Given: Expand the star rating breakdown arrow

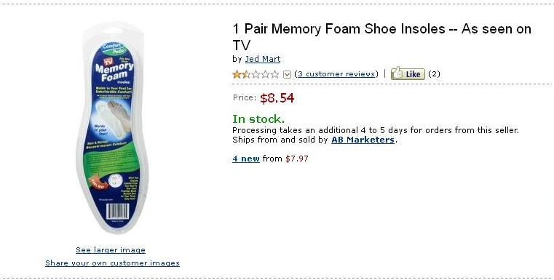Looking at the screenshot, I should coord(288,74).
